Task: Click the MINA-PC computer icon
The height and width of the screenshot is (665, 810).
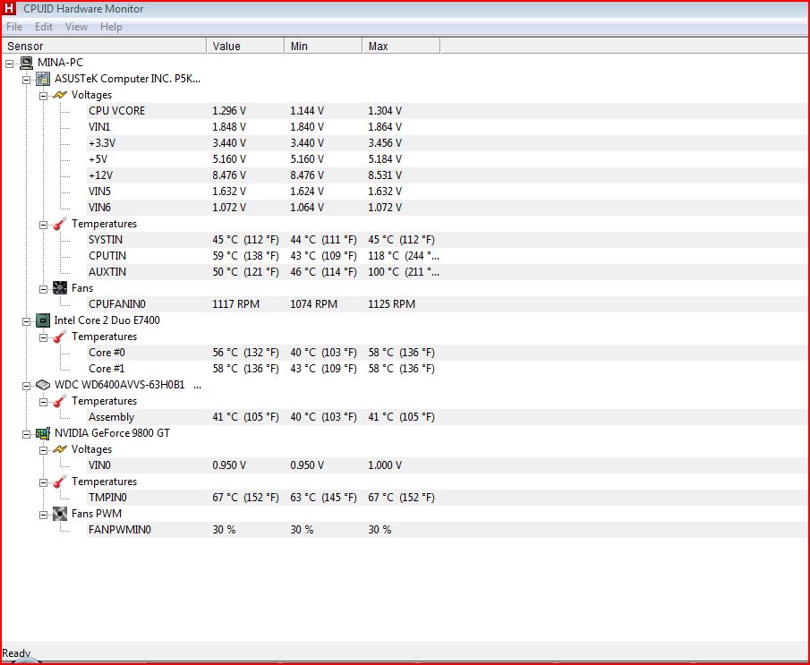Action: pos(26,63)
